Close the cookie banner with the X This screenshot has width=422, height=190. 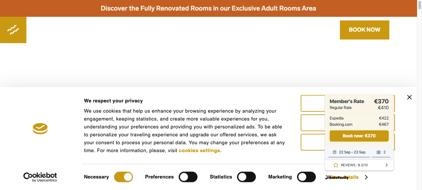(x=409, y=97)
